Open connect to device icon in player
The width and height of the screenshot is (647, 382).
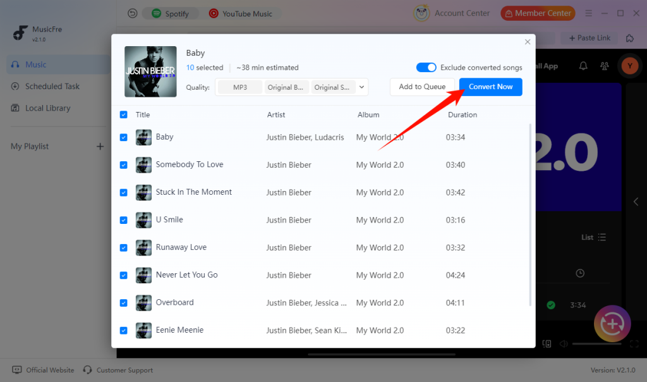pyautogui.click(x=547, y=343)
